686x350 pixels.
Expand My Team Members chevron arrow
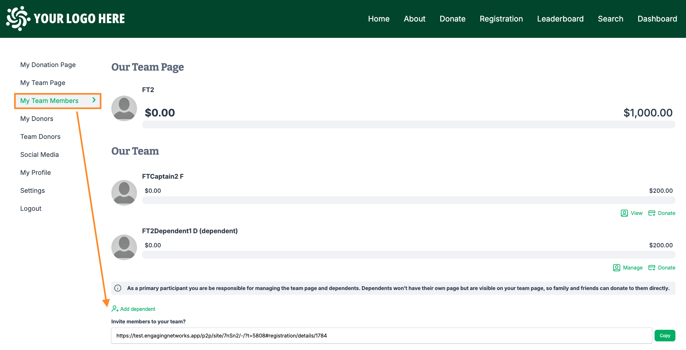pos(94,100)
